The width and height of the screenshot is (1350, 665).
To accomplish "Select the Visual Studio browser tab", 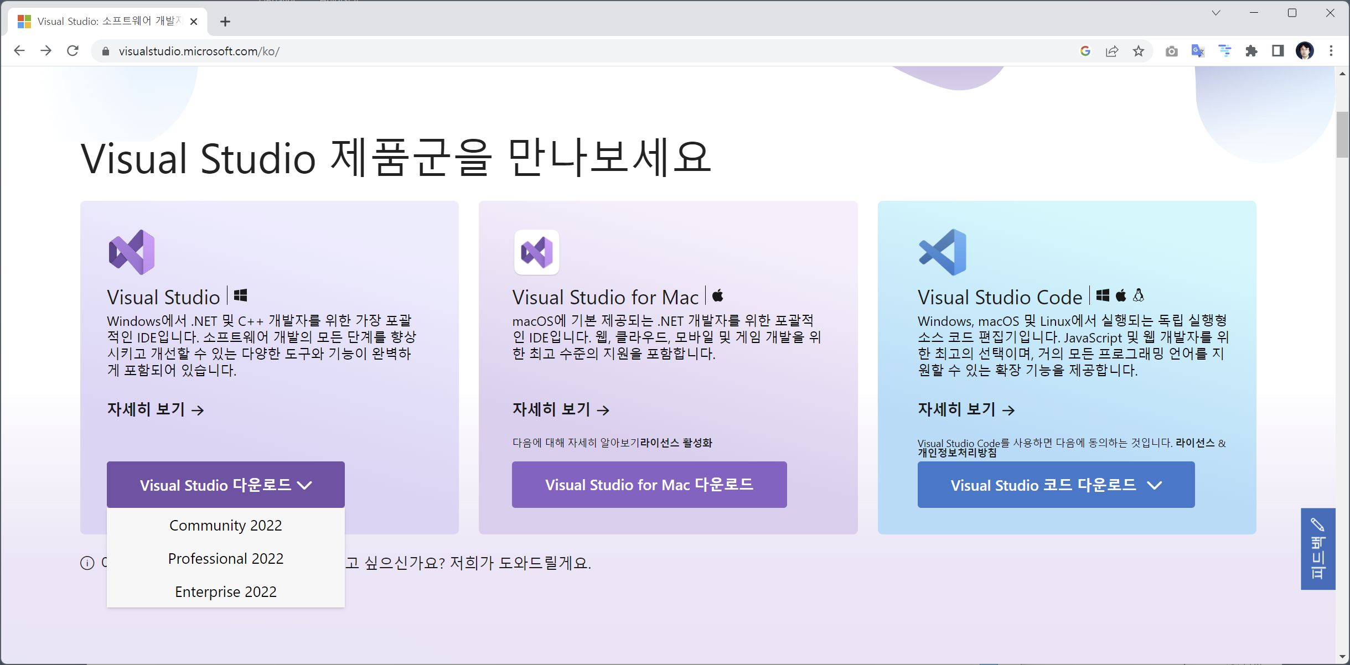I will click(x=108, y=22).
